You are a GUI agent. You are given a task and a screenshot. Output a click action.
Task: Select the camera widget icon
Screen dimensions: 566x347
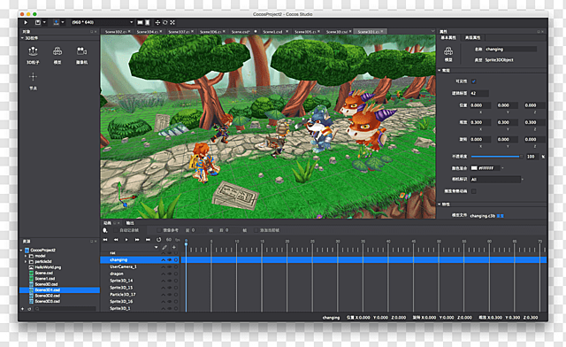(81, 51)
